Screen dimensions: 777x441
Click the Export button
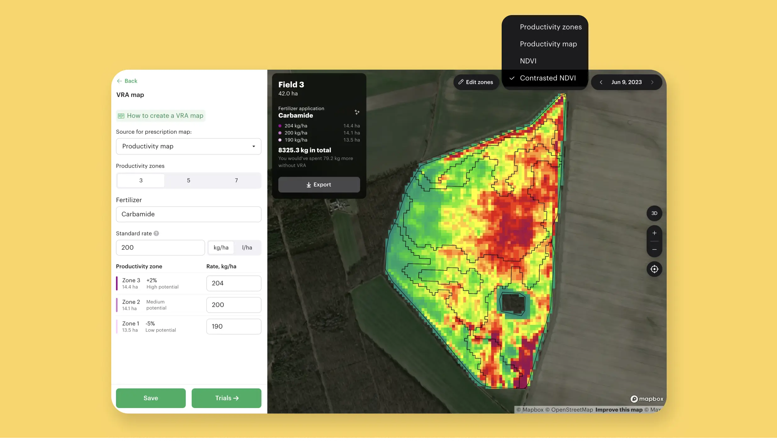319,185
